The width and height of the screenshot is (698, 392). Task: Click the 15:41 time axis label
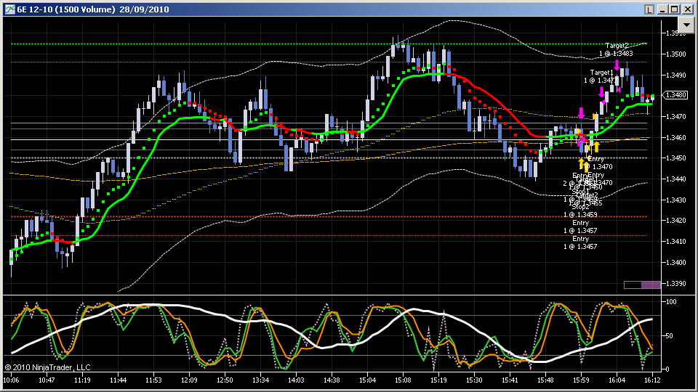(x=510, y=380)
